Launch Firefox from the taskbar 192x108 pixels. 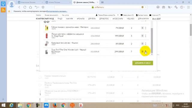coord(55,105)
